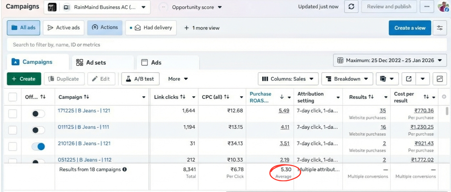The image size is (451, 192).
Task: Sort by Off/On column arrows
Action: [43, 97]
